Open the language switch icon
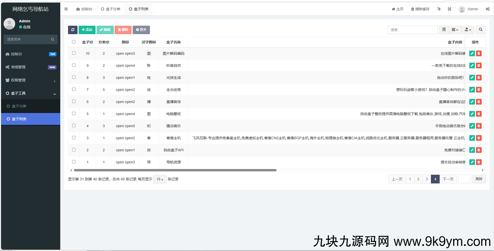 coord(439,9)
